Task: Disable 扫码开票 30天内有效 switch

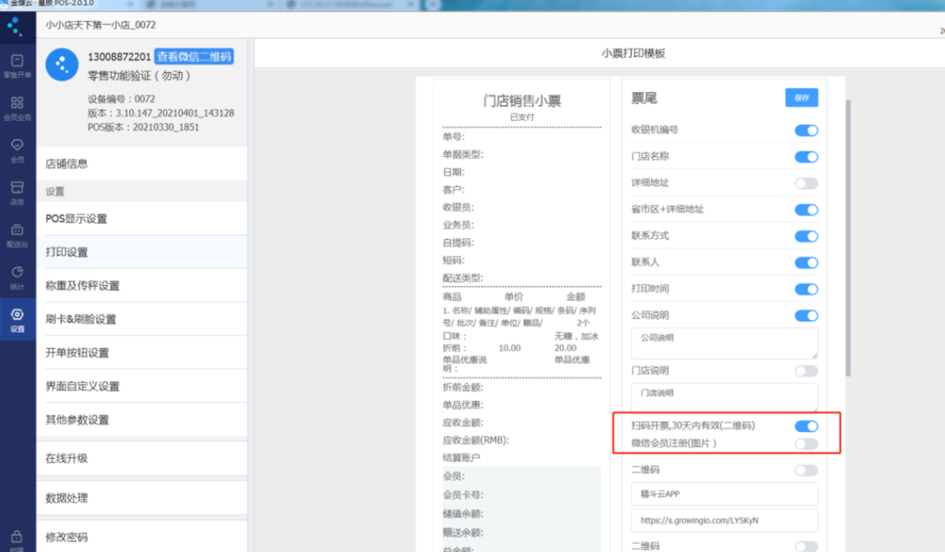Action: coord(806,426)
